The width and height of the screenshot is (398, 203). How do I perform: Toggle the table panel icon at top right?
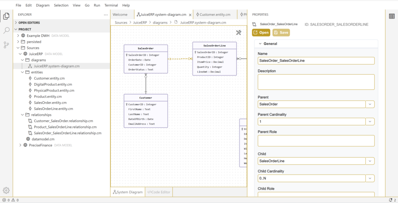coord(392,16)
